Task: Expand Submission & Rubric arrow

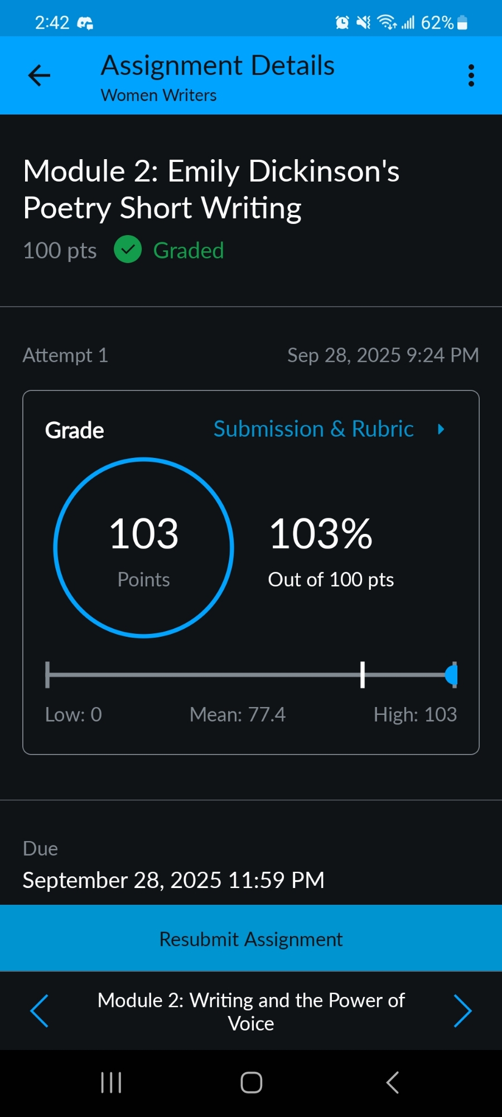Action: tap(441, 429)
